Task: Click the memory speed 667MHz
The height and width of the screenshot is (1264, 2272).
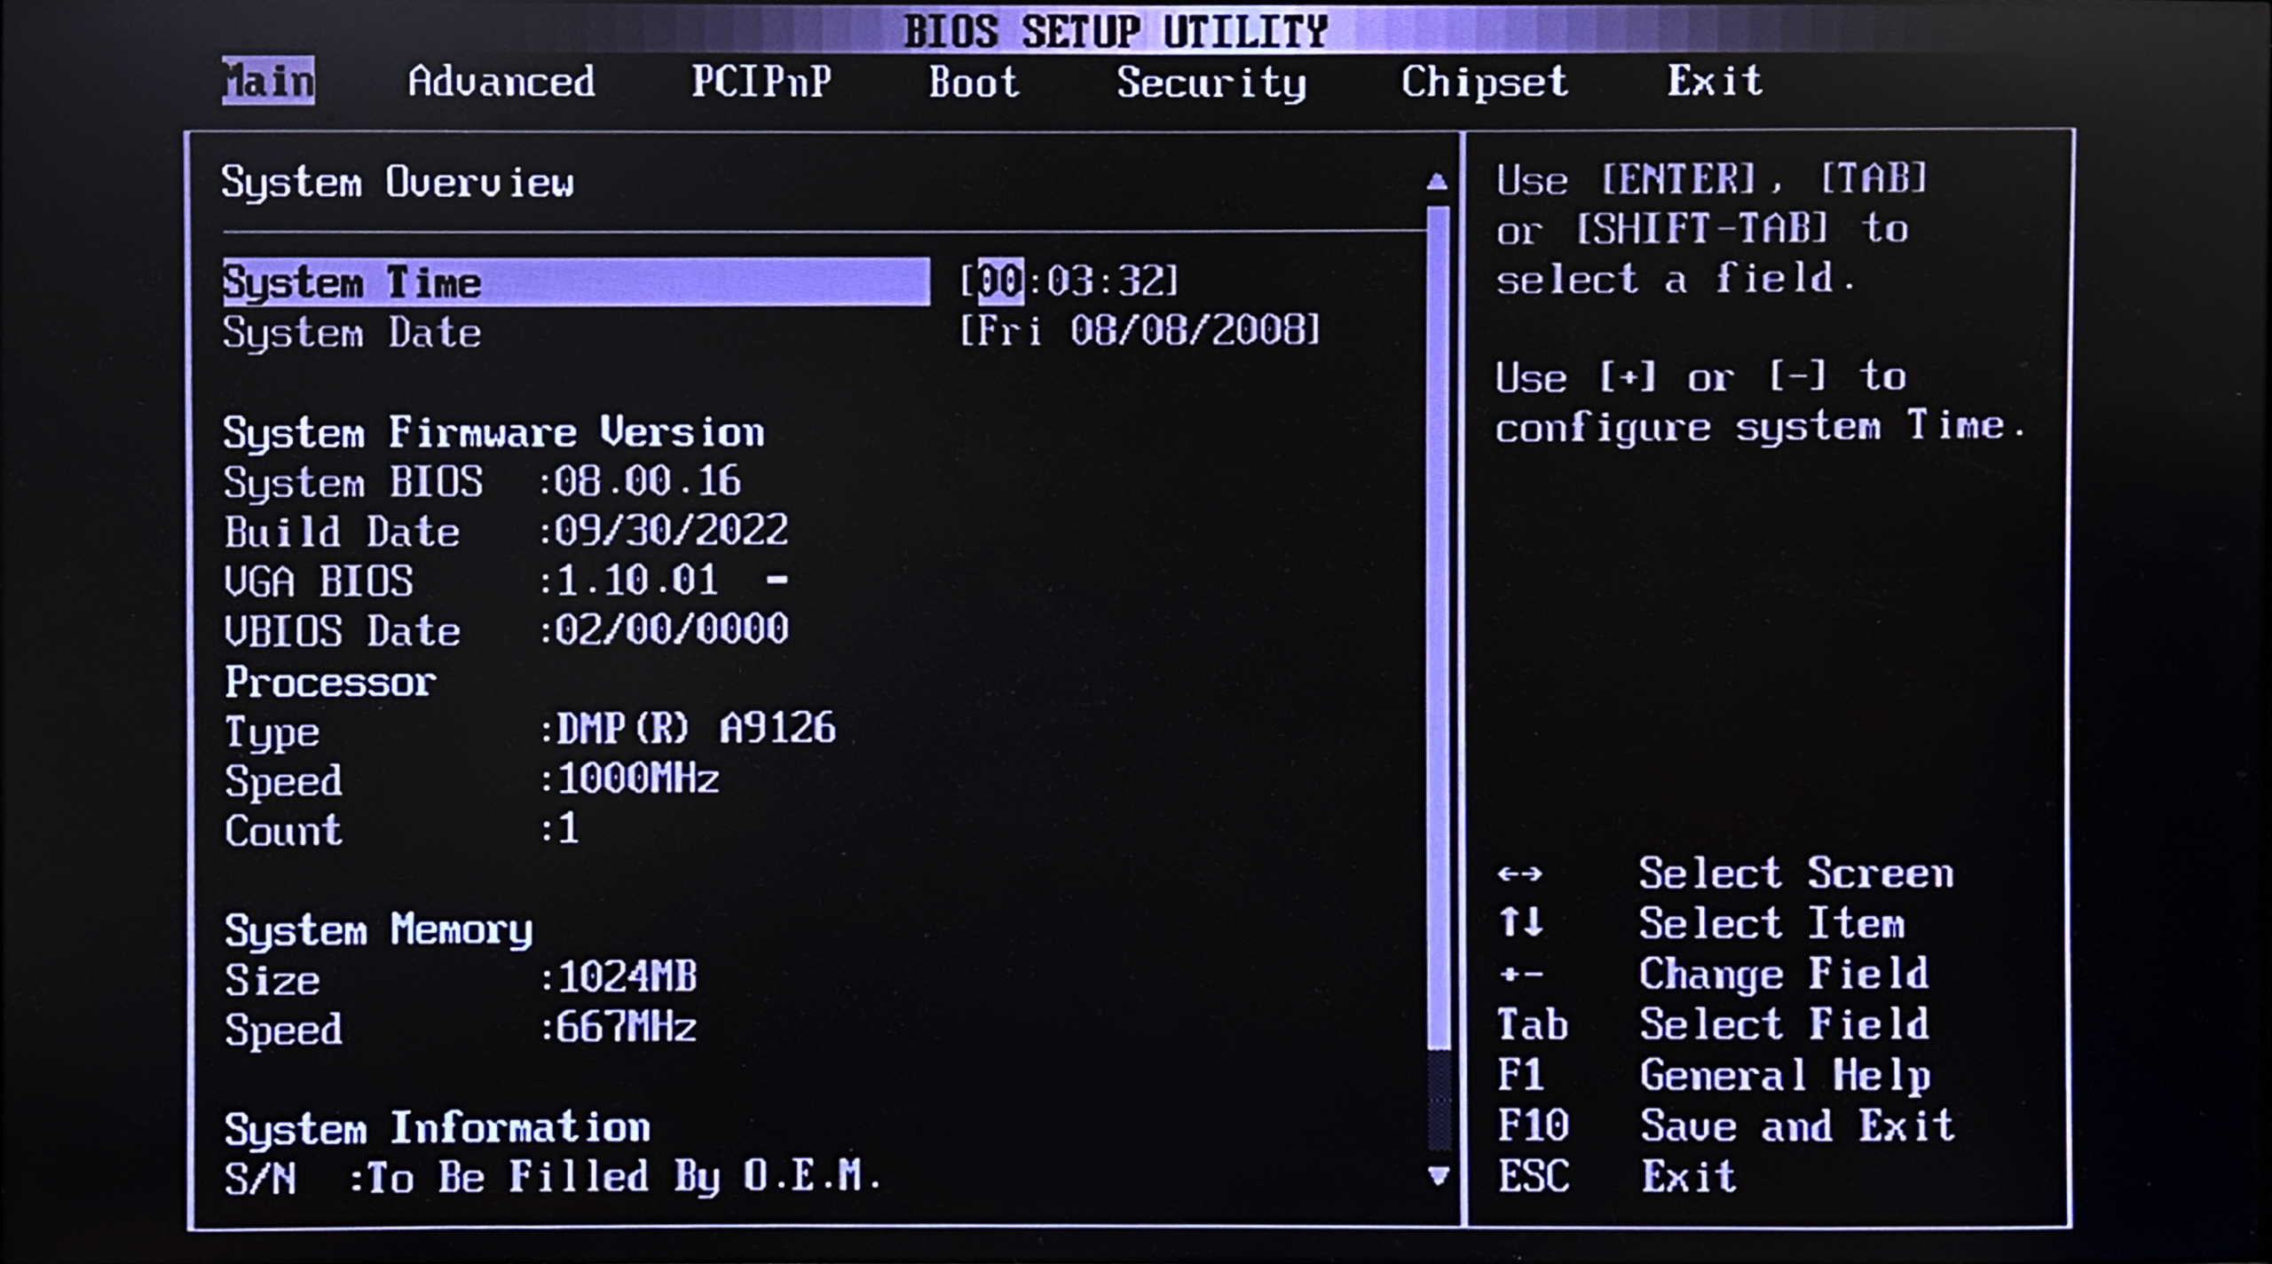Action: (x=626, y=1028)
